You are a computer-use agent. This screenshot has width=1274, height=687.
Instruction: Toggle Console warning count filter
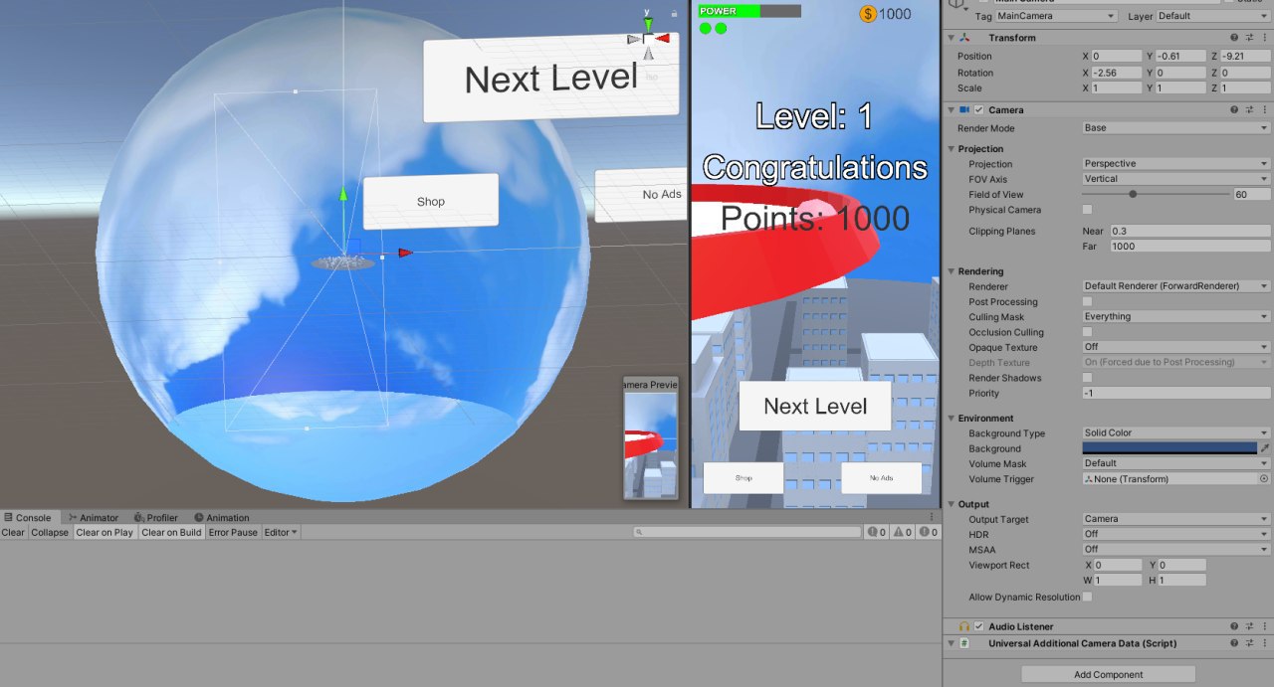tap(903, 533)
